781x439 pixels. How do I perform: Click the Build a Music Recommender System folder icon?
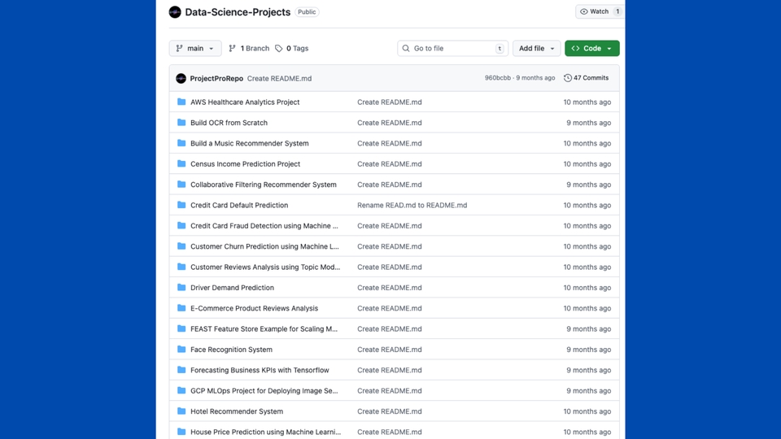(181, 143)
